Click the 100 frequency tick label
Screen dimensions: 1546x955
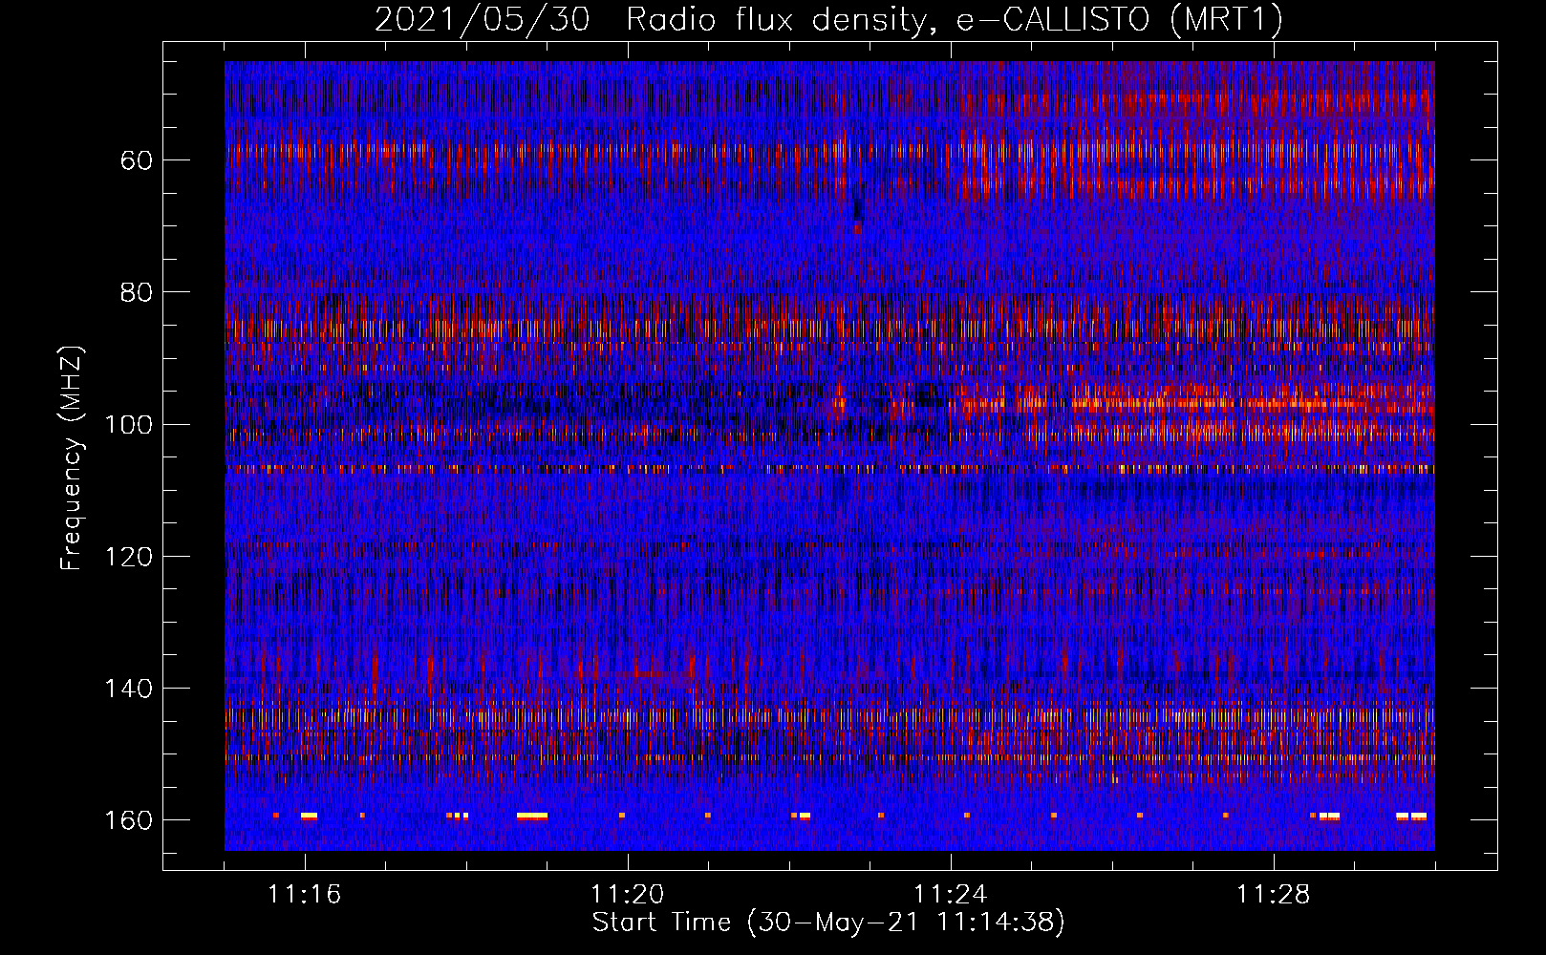[x=129, y=424]
